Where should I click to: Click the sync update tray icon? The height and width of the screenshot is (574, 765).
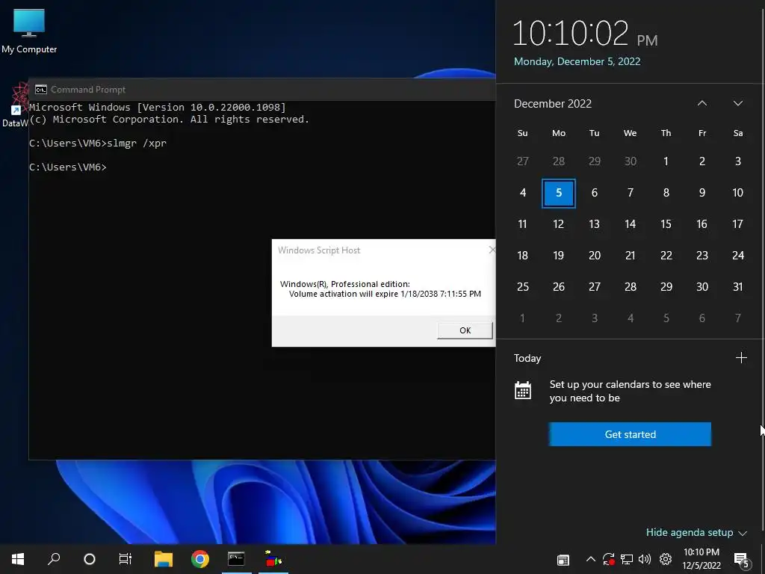tap(608, 559)
